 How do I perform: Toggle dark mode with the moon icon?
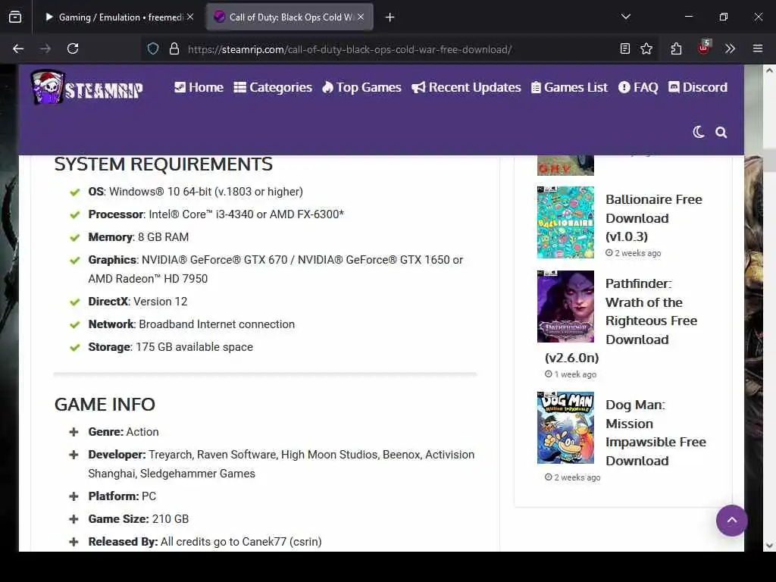tap(698, 132)
